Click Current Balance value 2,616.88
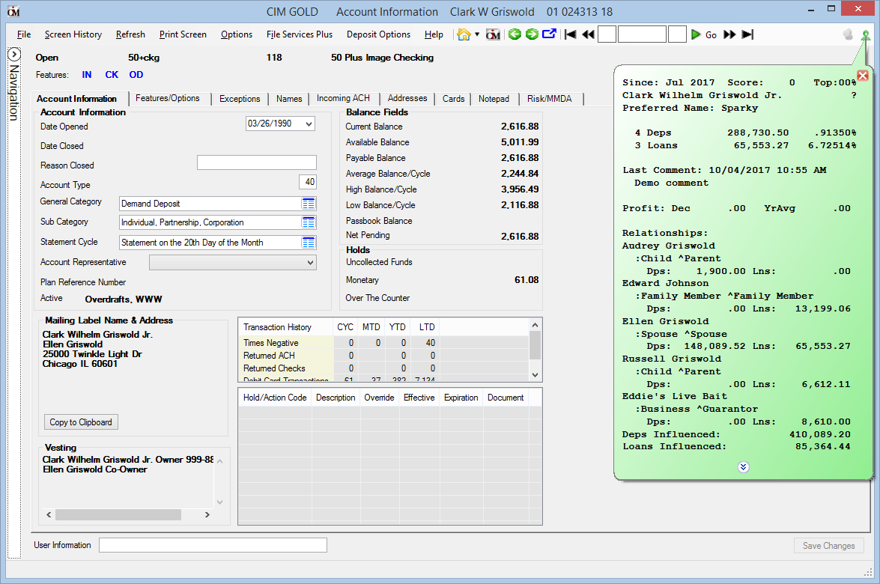The width and height of the screenshot is (880, 584). pyautogui.click(x=520, y=127)
